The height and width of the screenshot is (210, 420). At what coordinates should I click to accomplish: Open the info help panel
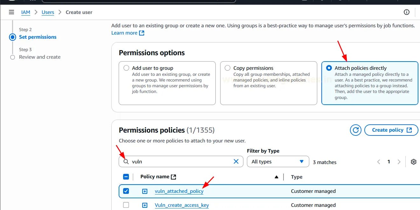pyautogui.click(x=406, y=12)
